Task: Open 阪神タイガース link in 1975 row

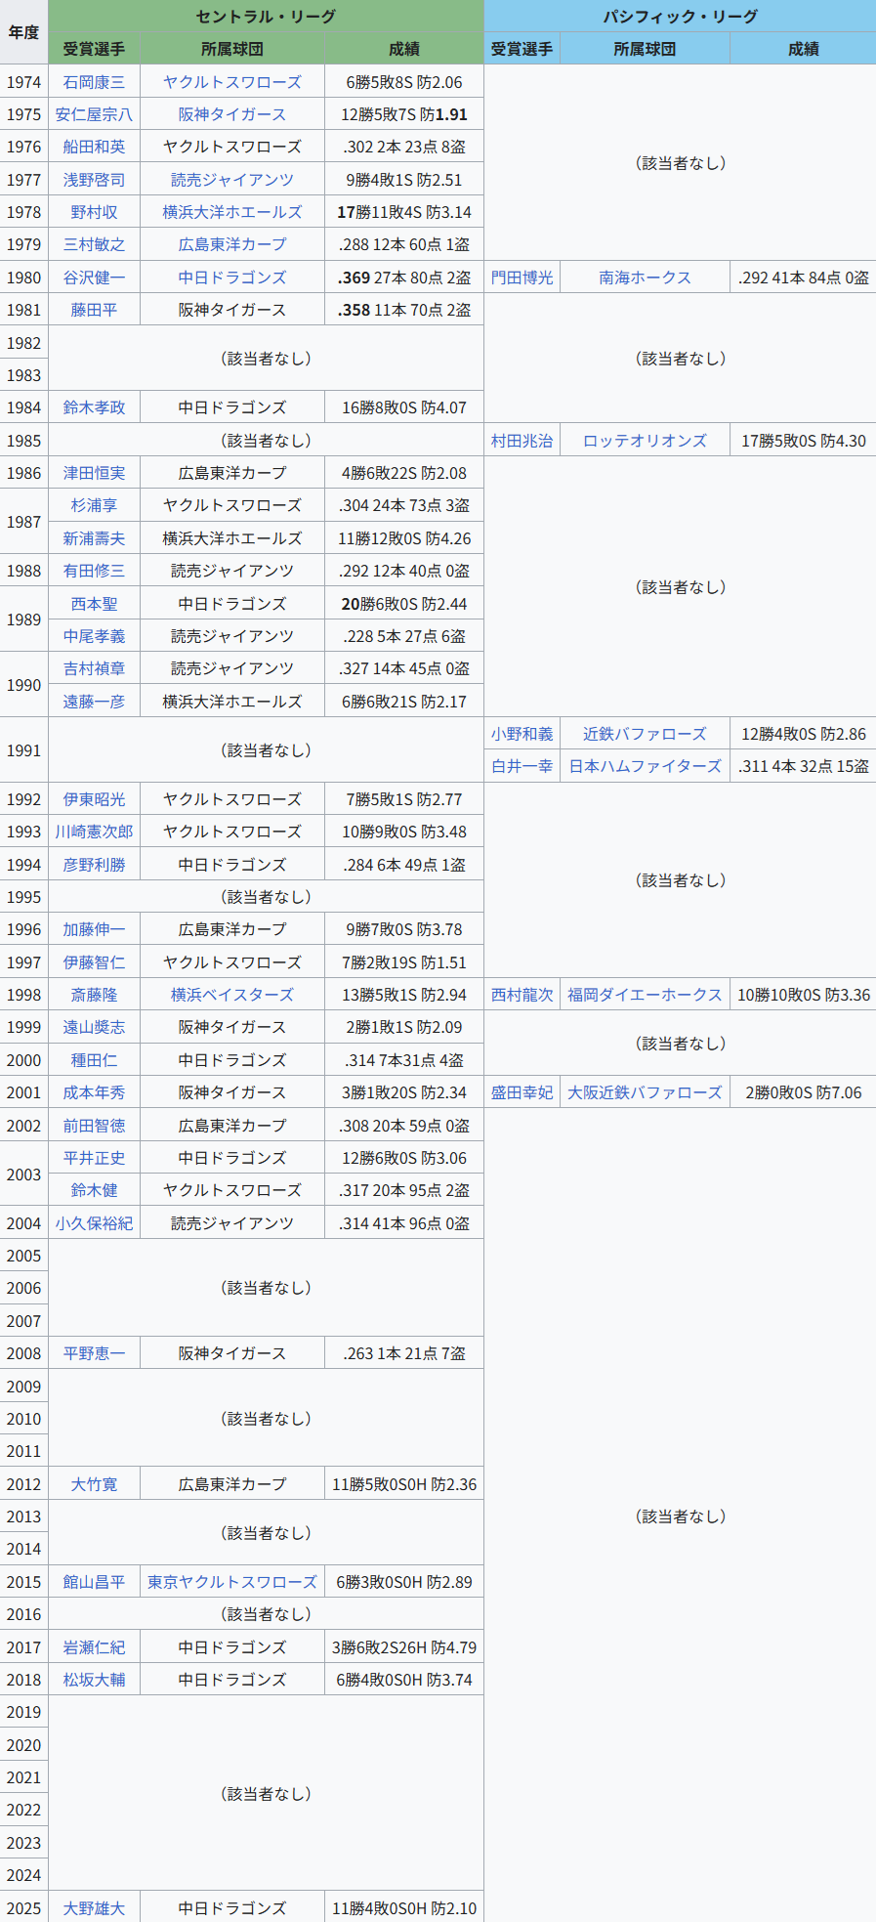Action: coord(232,114)
